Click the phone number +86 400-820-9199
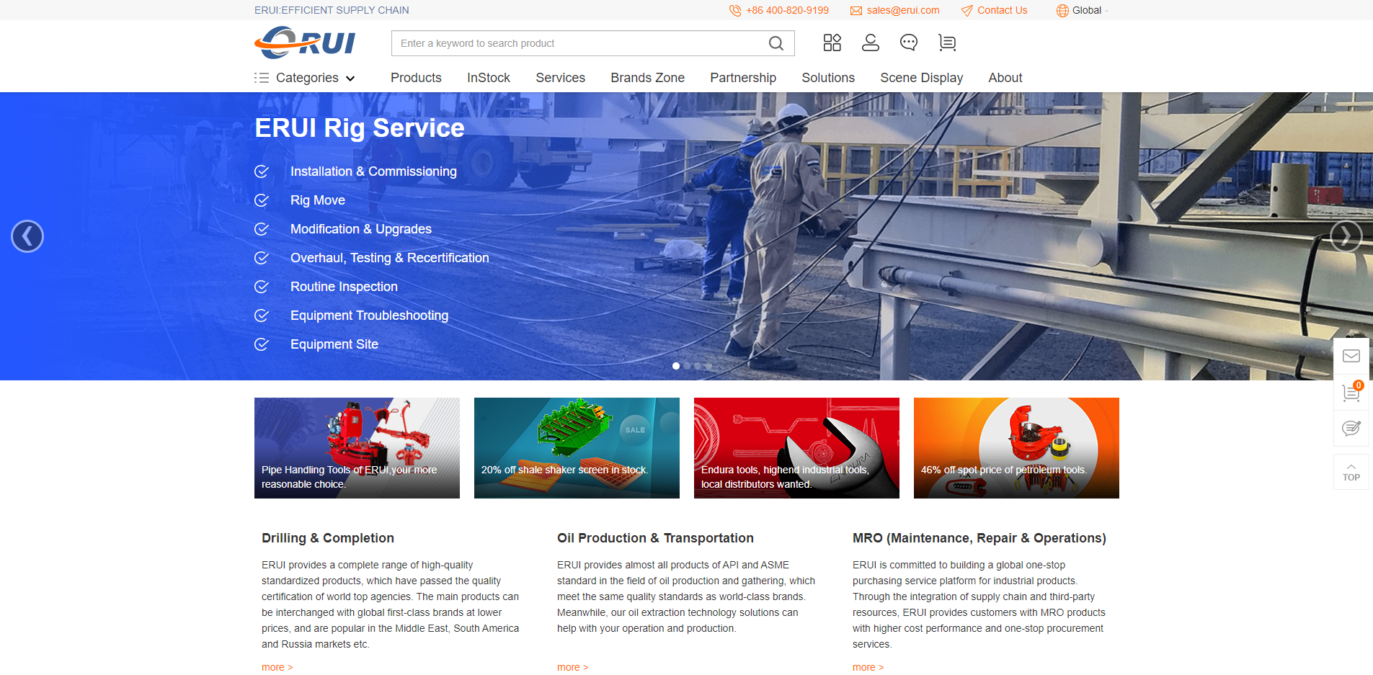The height and width of the screenshot is (675, 1373). click(x=787, y=10)
